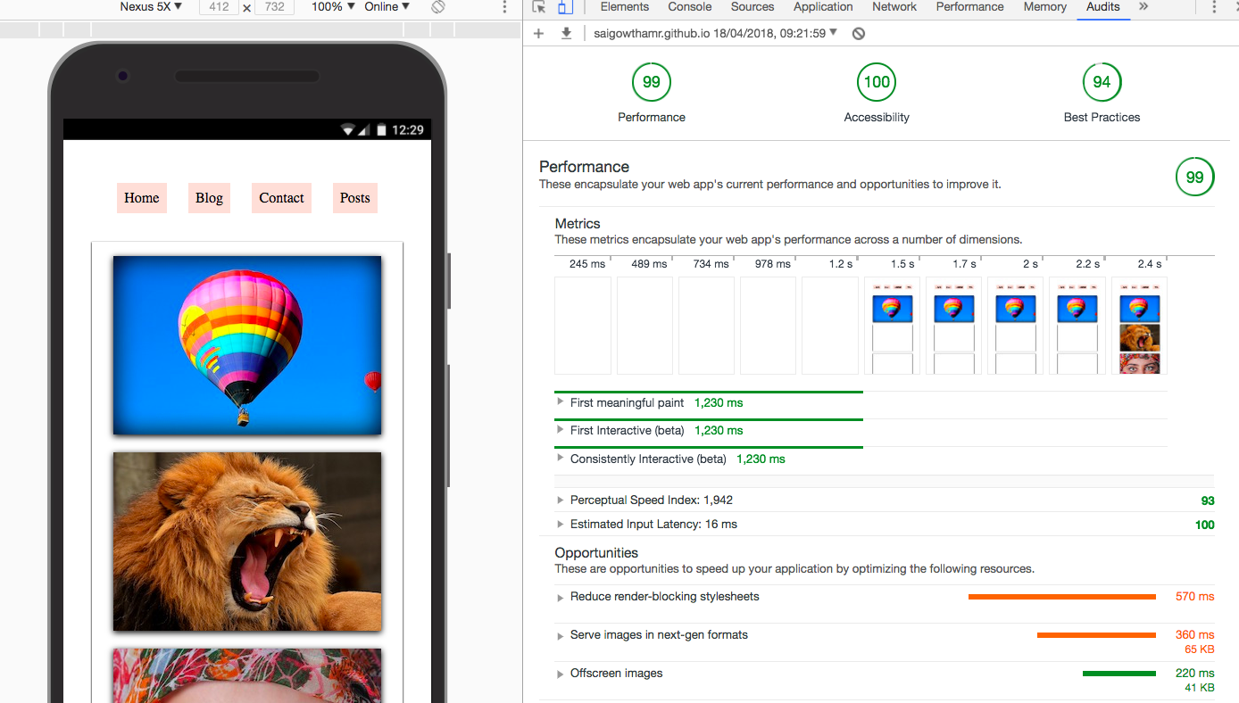Click the Estimated Input Latency score 100
This screenshot has height=703, width=1239.
point(1205,525)
